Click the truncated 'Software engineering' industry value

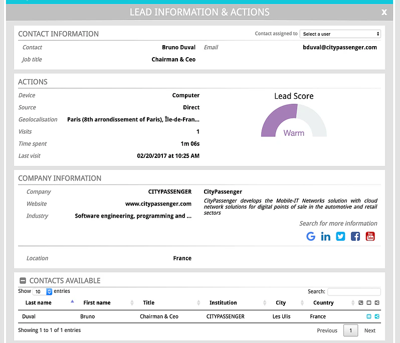pos(133,216)
